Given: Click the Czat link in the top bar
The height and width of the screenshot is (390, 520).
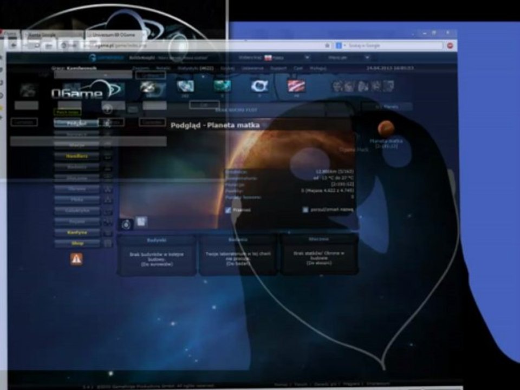Looking at the screenshot, I should click(298, 68).
